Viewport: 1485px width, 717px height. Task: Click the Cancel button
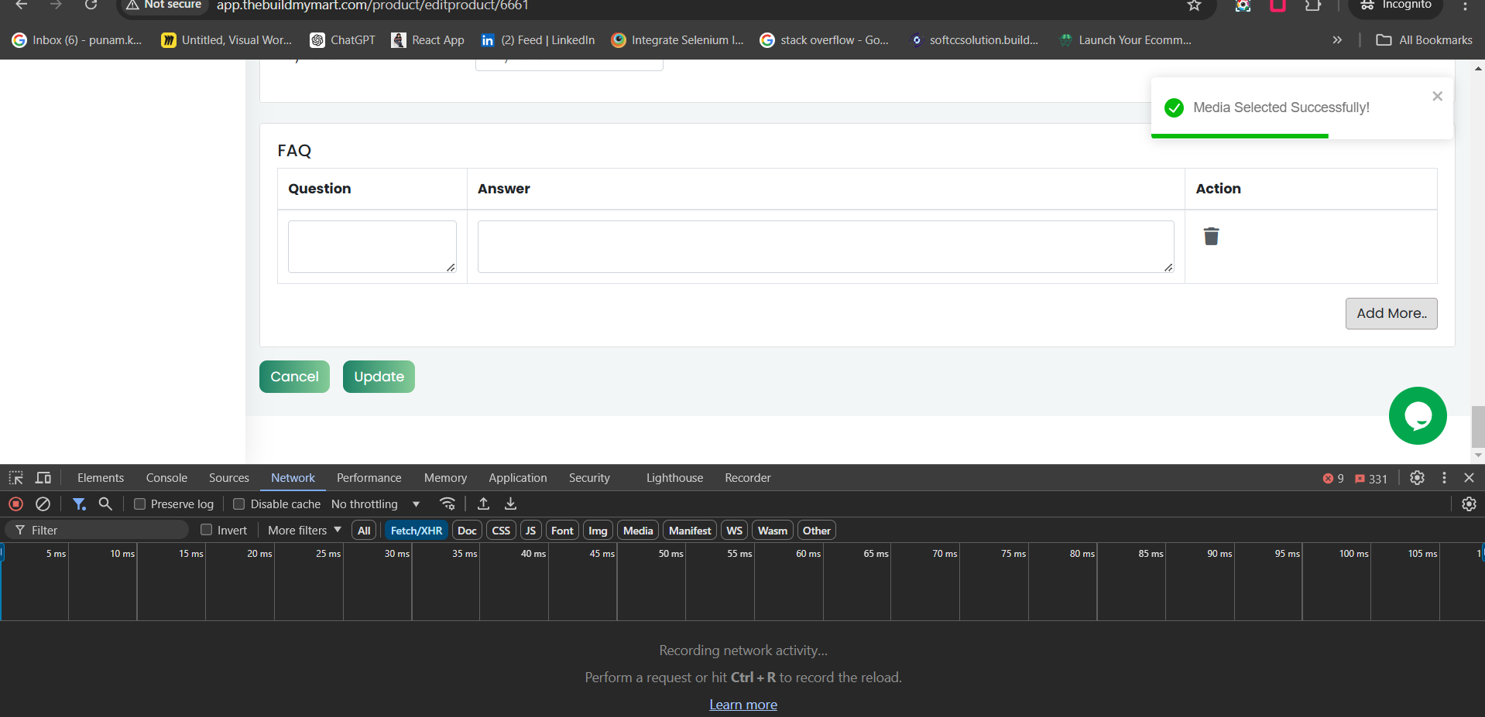pos(294,377)
